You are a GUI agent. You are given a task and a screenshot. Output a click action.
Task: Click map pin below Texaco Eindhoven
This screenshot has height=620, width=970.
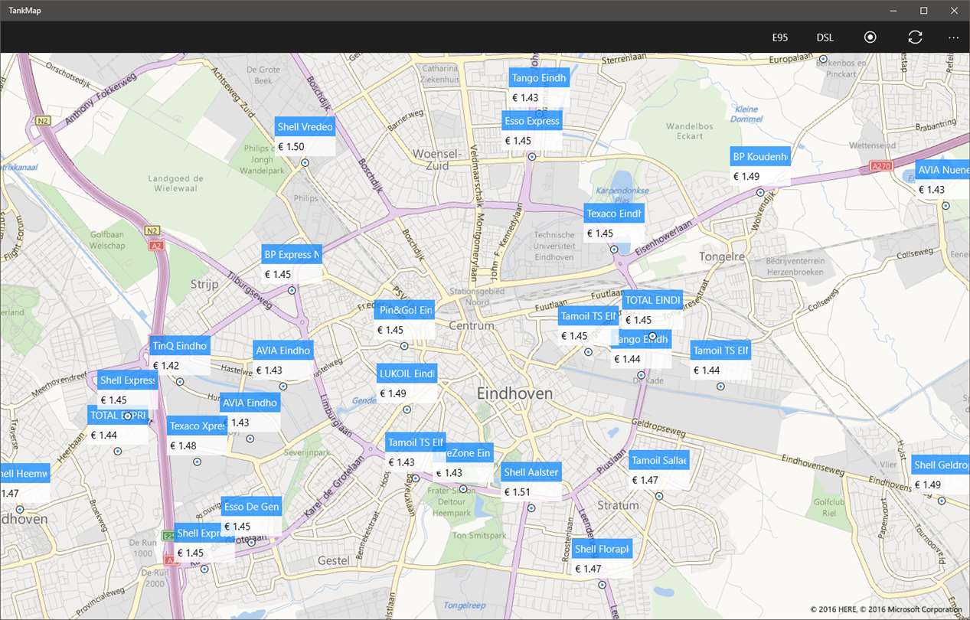613,249
